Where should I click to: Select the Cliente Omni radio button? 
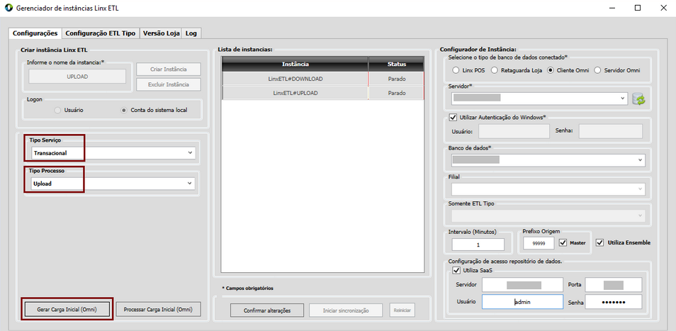click(x=550, y=70)
